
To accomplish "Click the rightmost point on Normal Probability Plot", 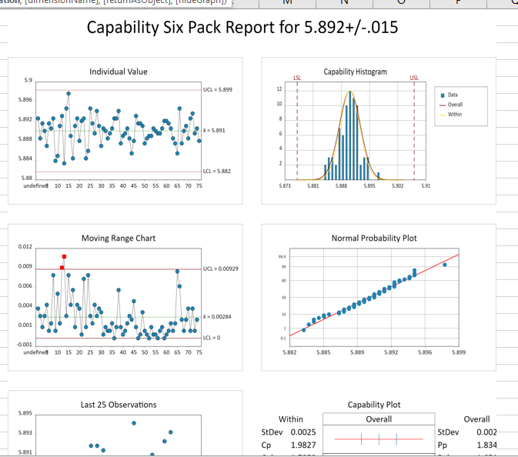I will tap(445, 265).
